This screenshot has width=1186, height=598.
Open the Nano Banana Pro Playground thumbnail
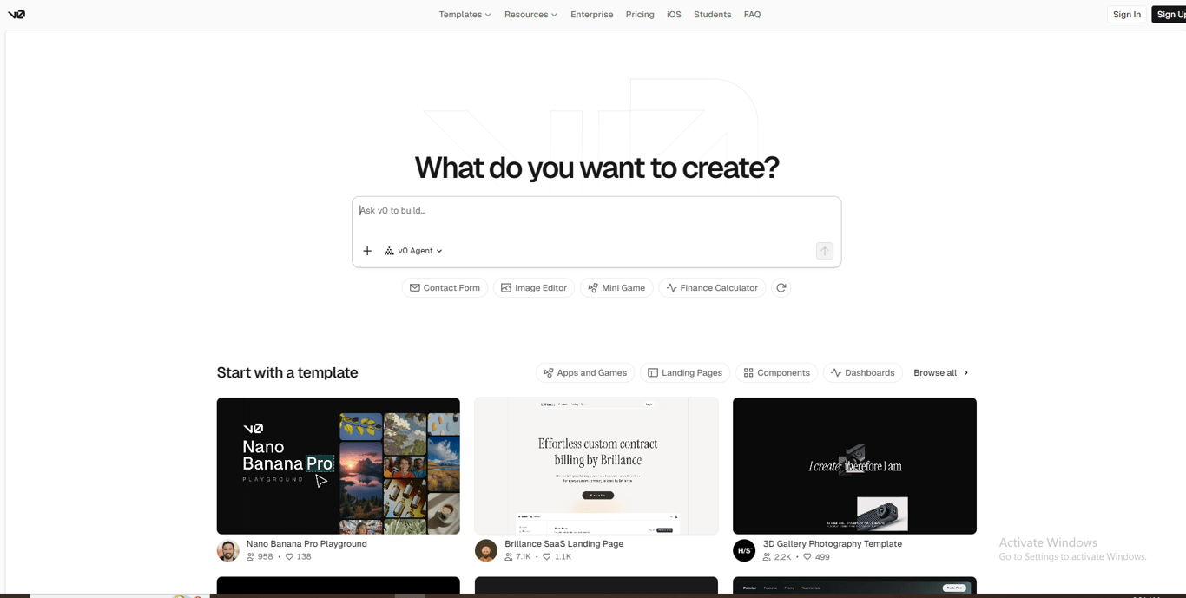(x=339, y=466)
